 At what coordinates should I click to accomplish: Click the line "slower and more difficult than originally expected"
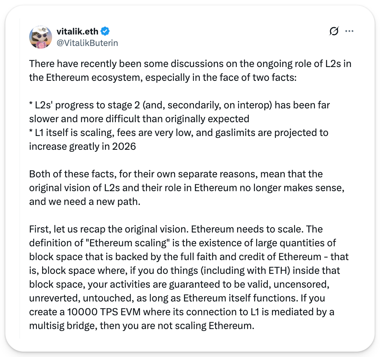pos(139,119)
